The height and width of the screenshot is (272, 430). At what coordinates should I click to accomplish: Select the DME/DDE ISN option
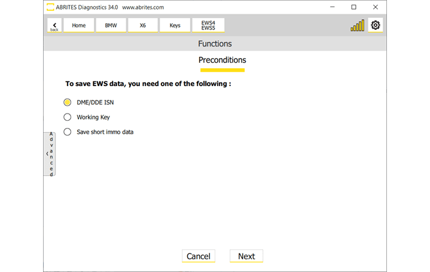click(68, 102)
